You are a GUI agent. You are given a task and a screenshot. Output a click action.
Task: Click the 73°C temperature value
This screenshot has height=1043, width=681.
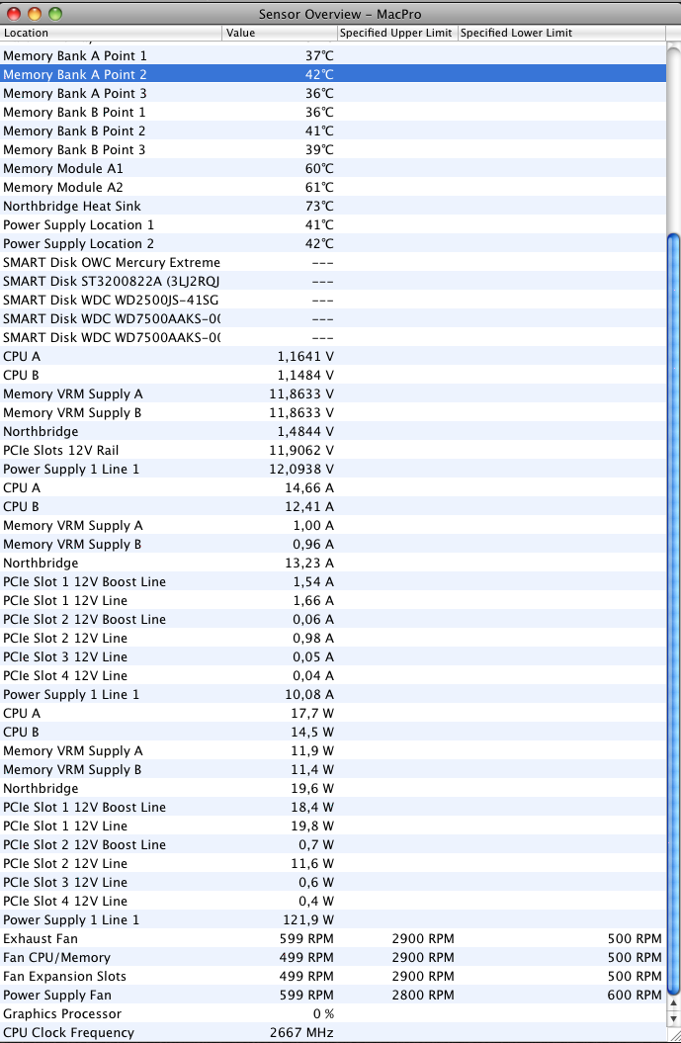(319, 207)
